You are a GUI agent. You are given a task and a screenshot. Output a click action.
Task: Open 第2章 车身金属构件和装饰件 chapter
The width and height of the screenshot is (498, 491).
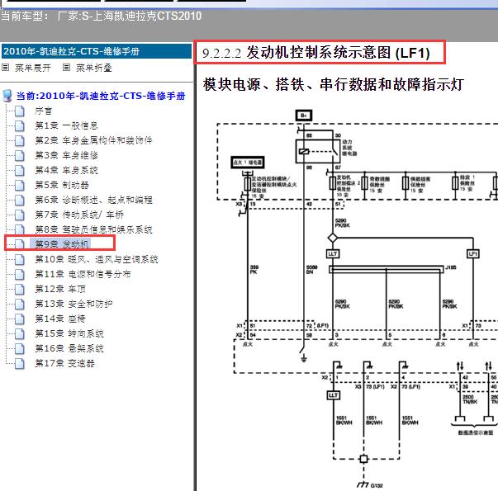click(x=93, y=140)
